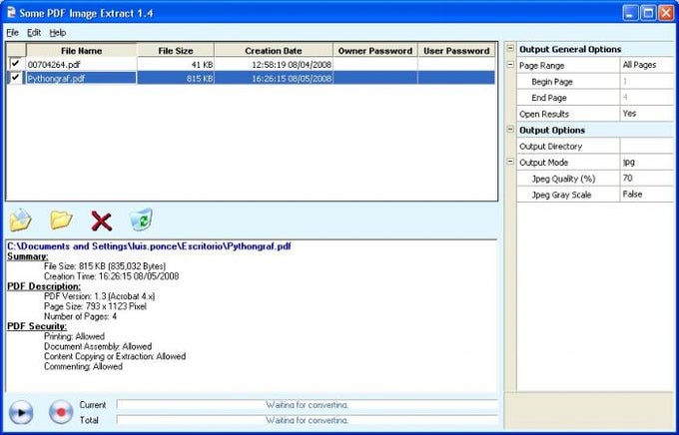Collapse Output General Options section

pyautogui.click(x=510, y=49)
